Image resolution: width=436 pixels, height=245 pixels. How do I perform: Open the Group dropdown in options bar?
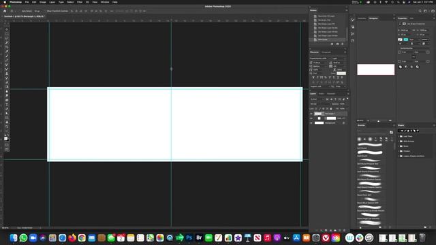(37, 11)
